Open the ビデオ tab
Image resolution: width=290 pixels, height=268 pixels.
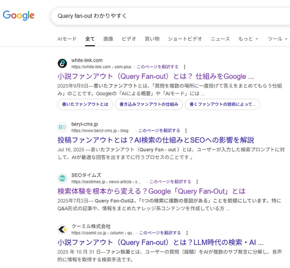(x=129, y=39)
